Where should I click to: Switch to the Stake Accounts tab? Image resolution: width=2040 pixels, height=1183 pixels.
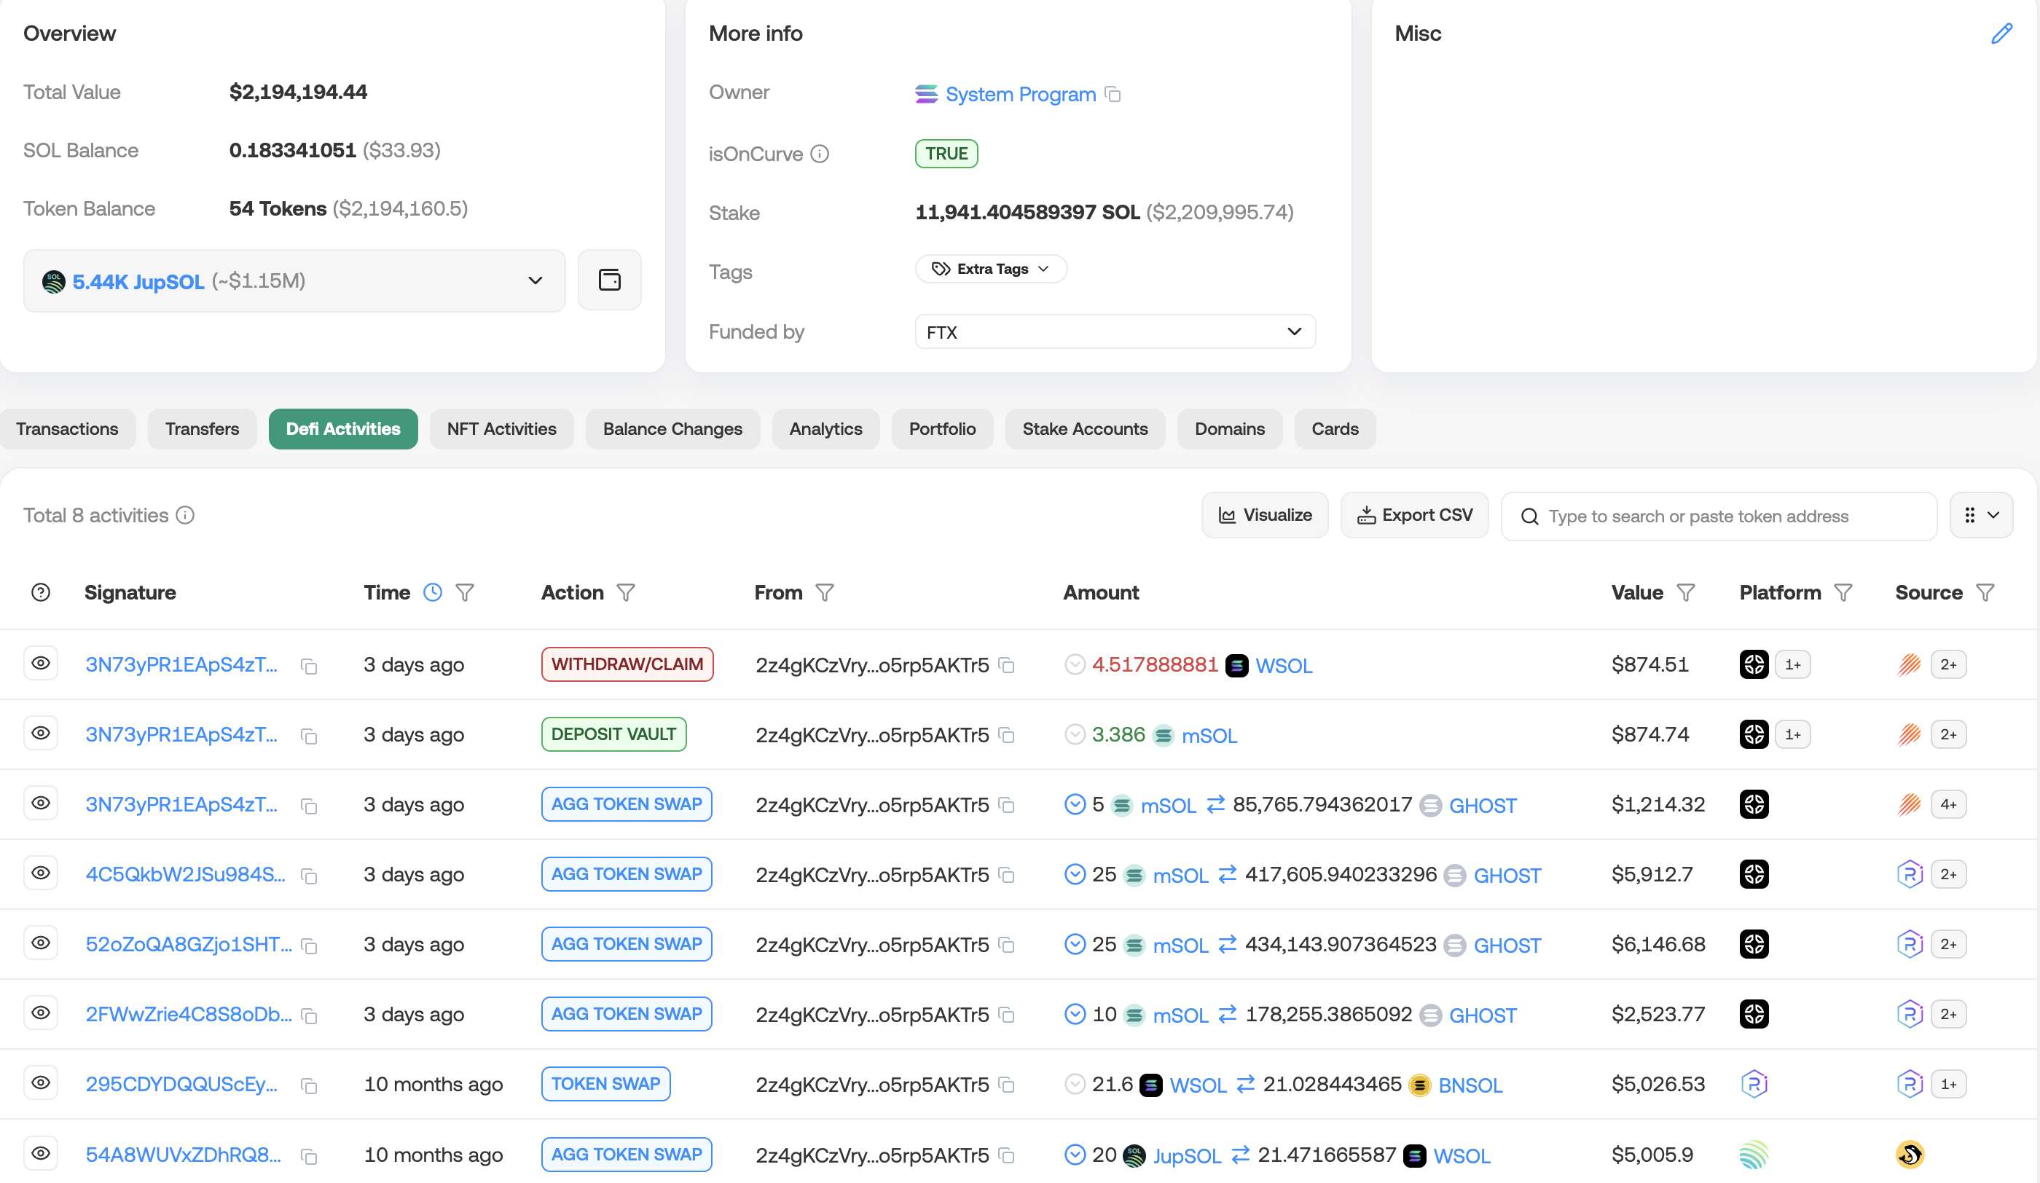coord(1084,429)
